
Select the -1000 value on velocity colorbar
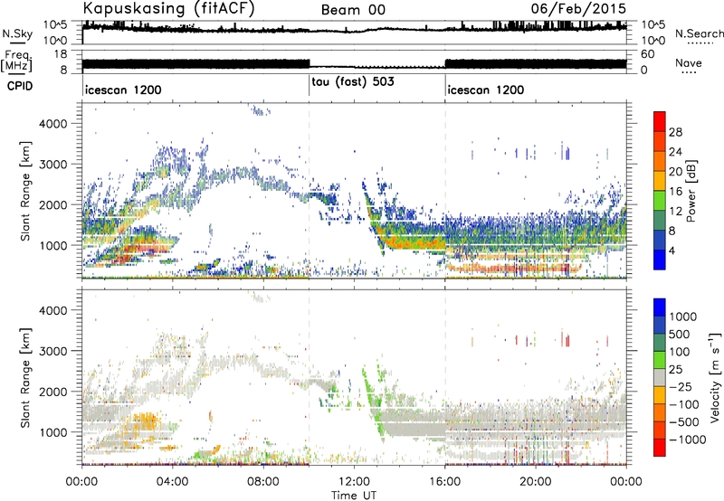pos(688,440)
